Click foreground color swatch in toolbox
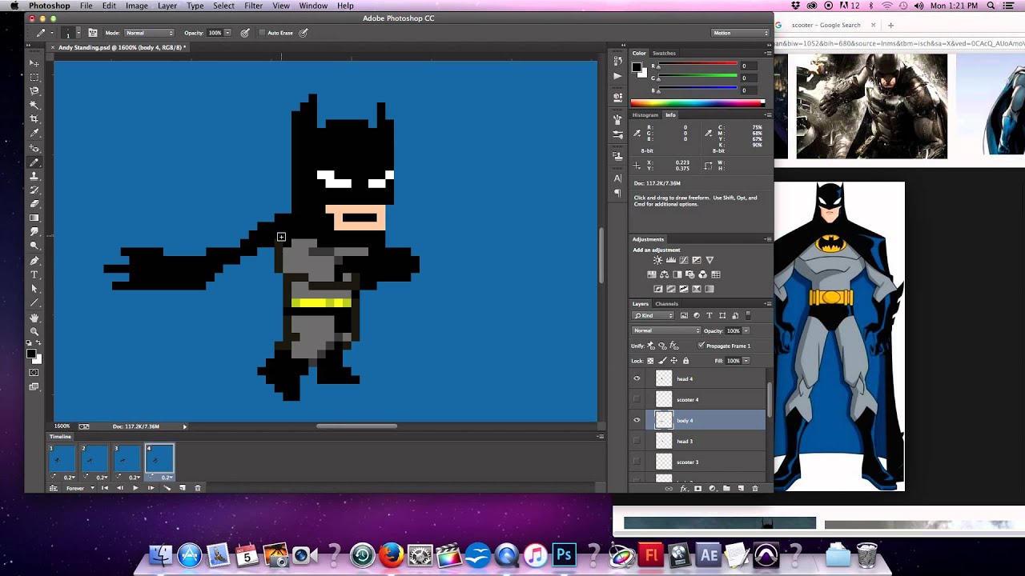 (31, 354)
